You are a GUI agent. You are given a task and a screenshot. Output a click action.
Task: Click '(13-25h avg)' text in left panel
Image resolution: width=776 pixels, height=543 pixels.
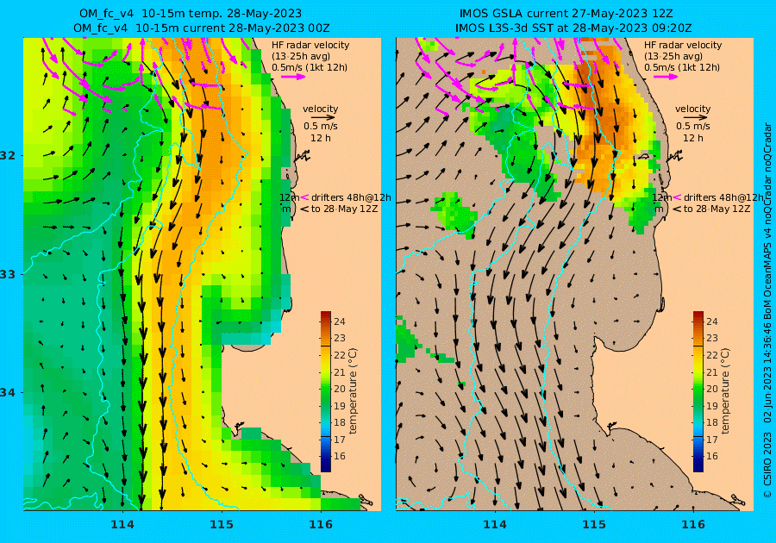point(301,56)
